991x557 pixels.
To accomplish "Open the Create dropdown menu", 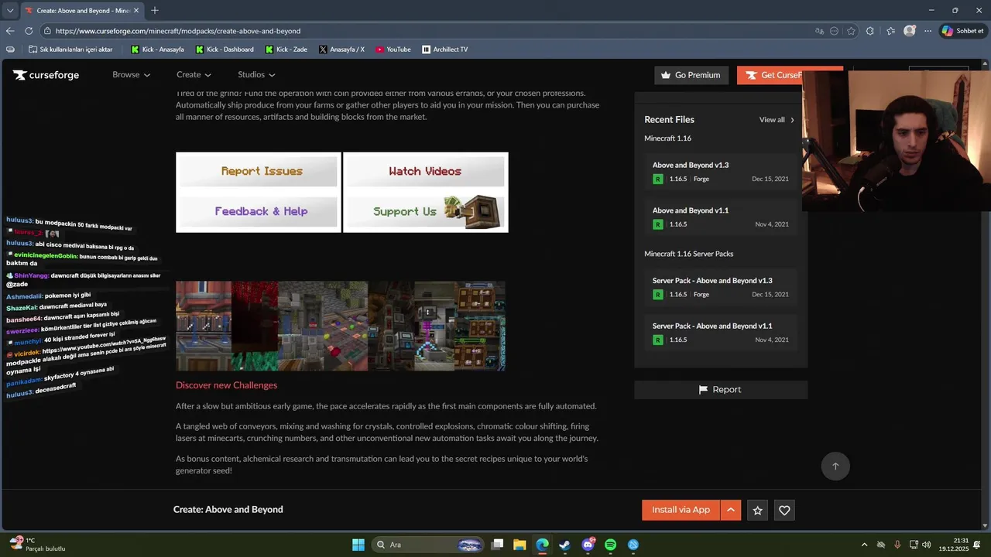I will (194, 75).
